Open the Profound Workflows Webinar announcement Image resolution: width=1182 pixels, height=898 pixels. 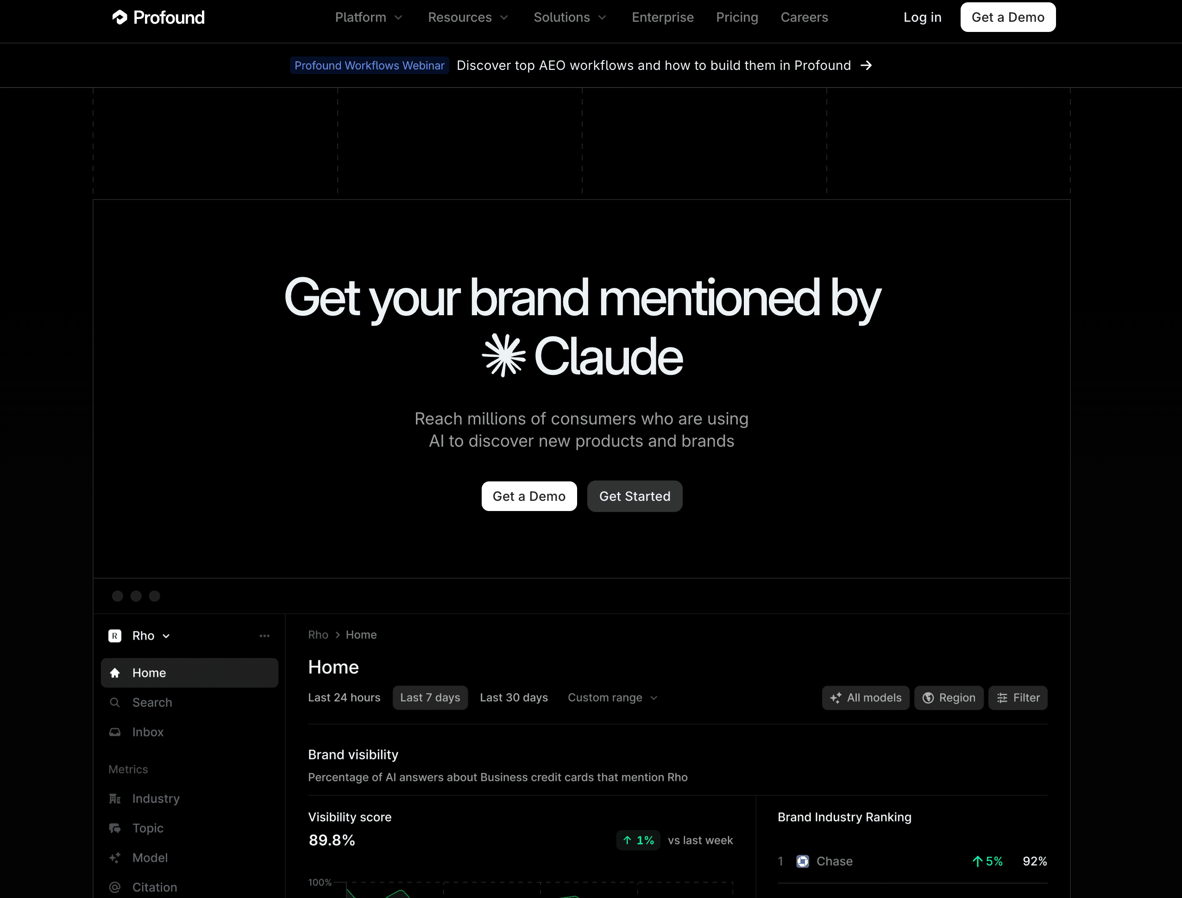pyautogui.click(x=369, y=65)
